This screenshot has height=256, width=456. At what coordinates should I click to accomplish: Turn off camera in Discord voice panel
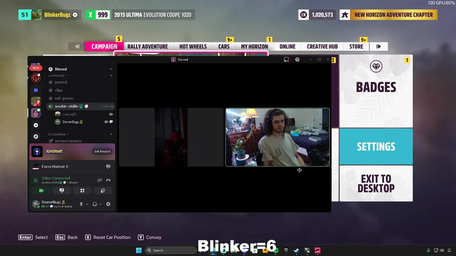click(x=41, y=191)
